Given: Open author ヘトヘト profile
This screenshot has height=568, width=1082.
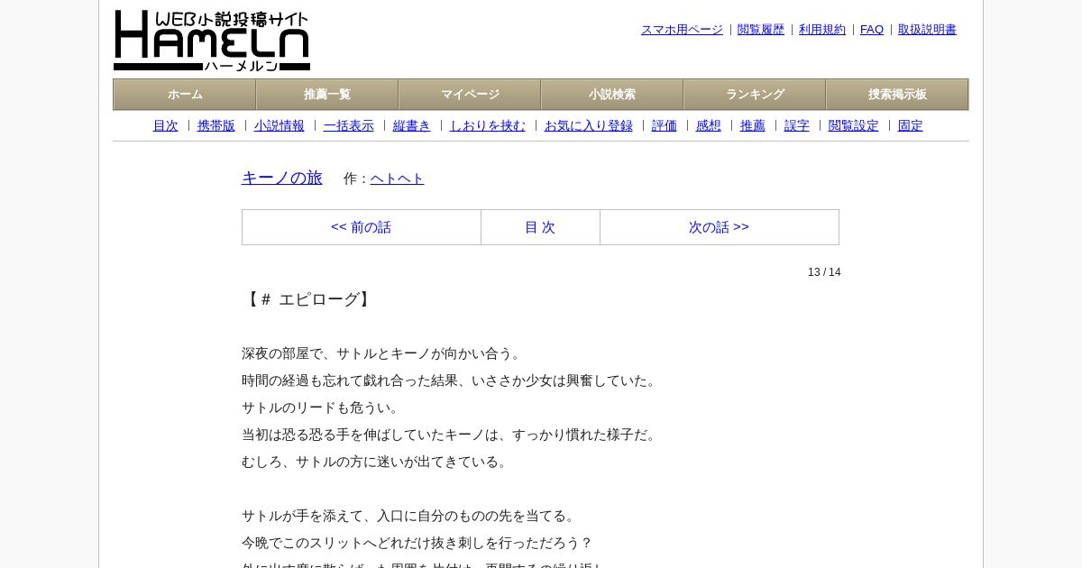Looking at the screenshot, I should pyautogui.click(x=398, y=179).
